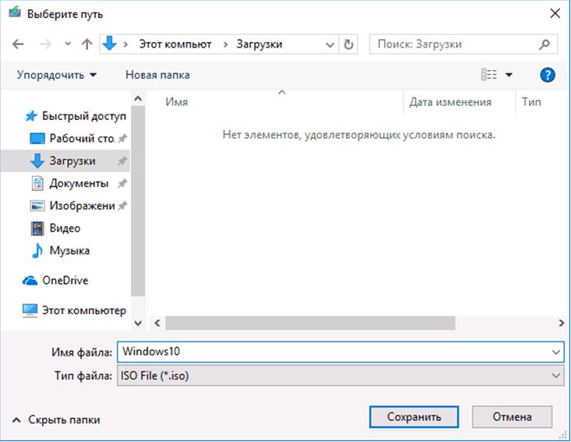Click the horizontal scrollbar in file list
The image size is (571, 442).
(x=310, y=323)
